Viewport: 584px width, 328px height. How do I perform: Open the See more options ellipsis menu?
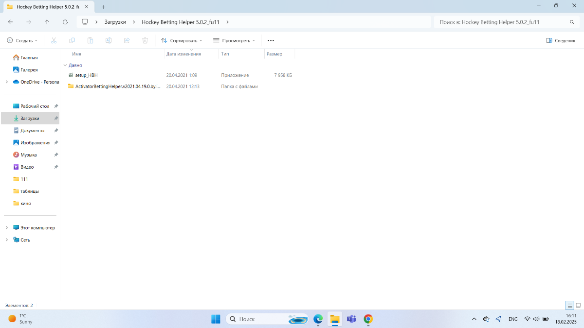271,40
